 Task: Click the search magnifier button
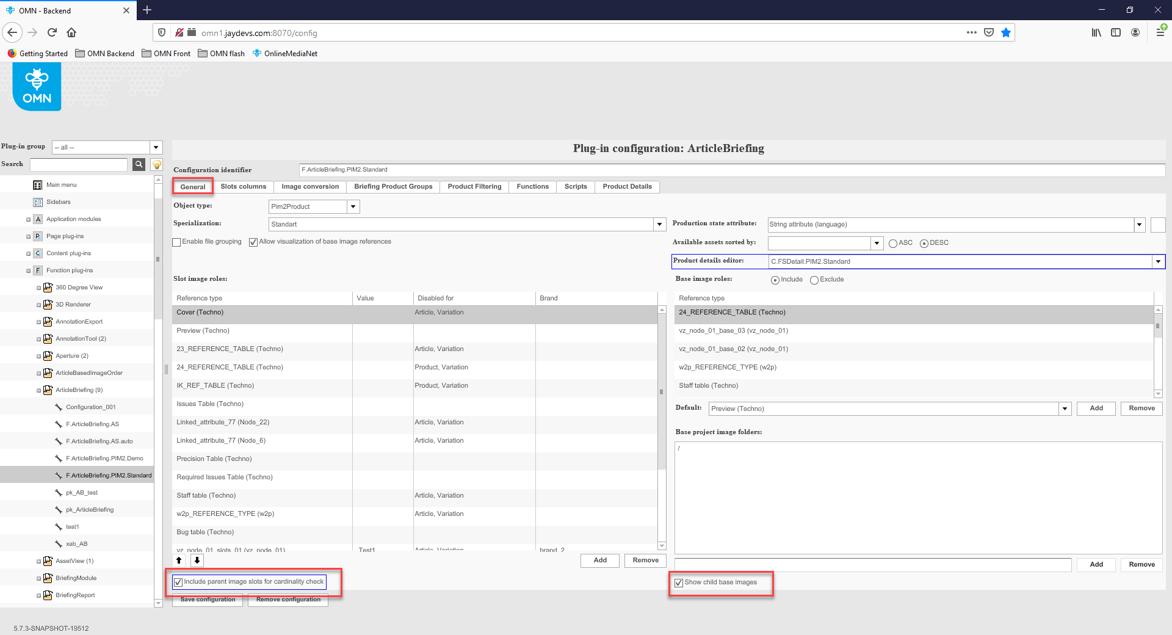[x=139, y=164]
